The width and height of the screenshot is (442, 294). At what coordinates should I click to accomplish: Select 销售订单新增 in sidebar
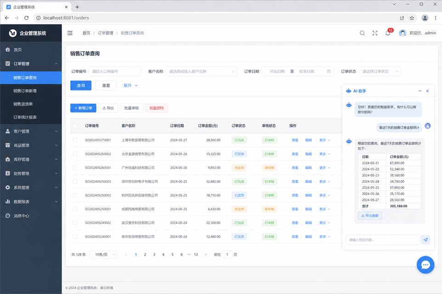[x=31, y=91]
